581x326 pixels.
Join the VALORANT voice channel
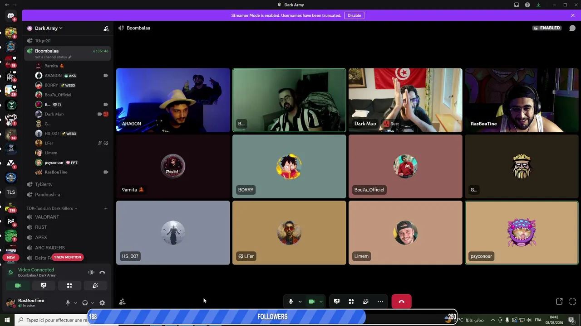(x=68, y=217)
